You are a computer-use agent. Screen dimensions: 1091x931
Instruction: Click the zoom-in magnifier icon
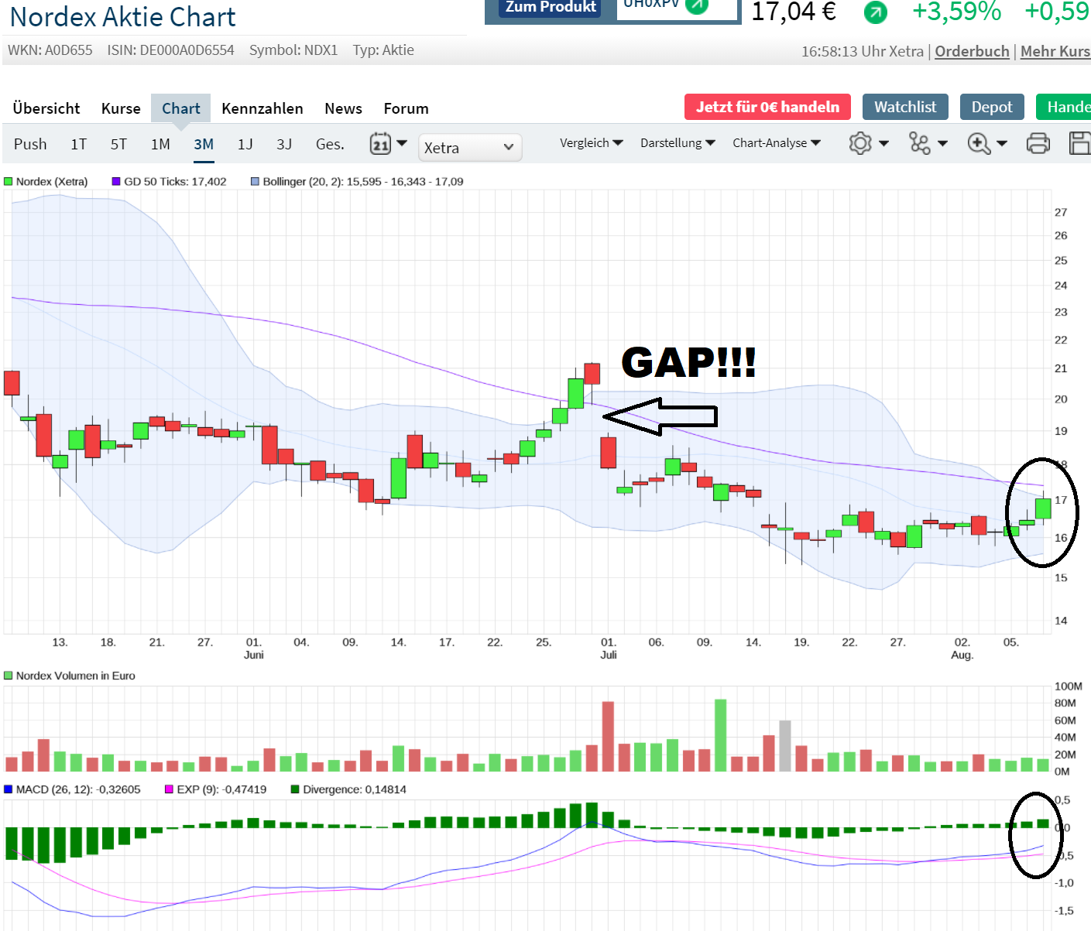point(979,143)
